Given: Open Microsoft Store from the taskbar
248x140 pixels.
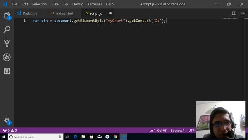Looking at the screenshot, I should pyautogui.click(x=91, y=137).
